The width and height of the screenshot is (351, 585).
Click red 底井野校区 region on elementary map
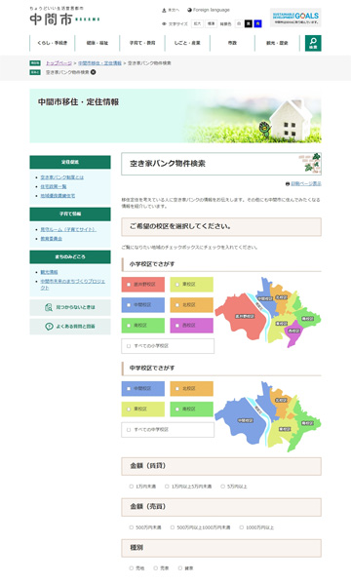click(241, 317)
